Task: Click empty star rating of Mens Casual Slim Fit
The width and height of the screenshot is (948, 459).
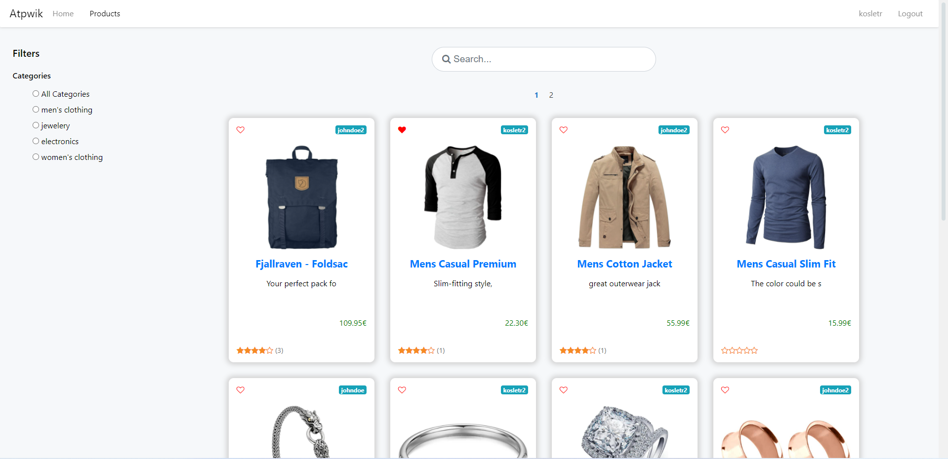Action: (740, 350)
